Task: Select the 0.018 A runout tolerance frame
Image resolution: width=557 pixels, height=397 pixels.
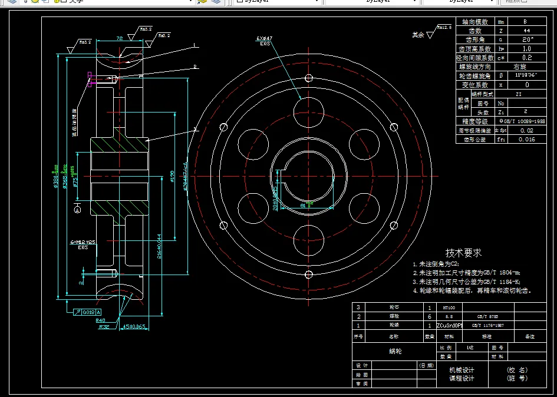Action: pos(87,312)
